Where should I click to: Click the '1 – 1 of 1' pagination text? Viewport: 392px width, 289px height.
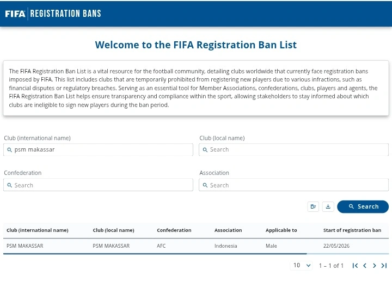coord(331,266)
